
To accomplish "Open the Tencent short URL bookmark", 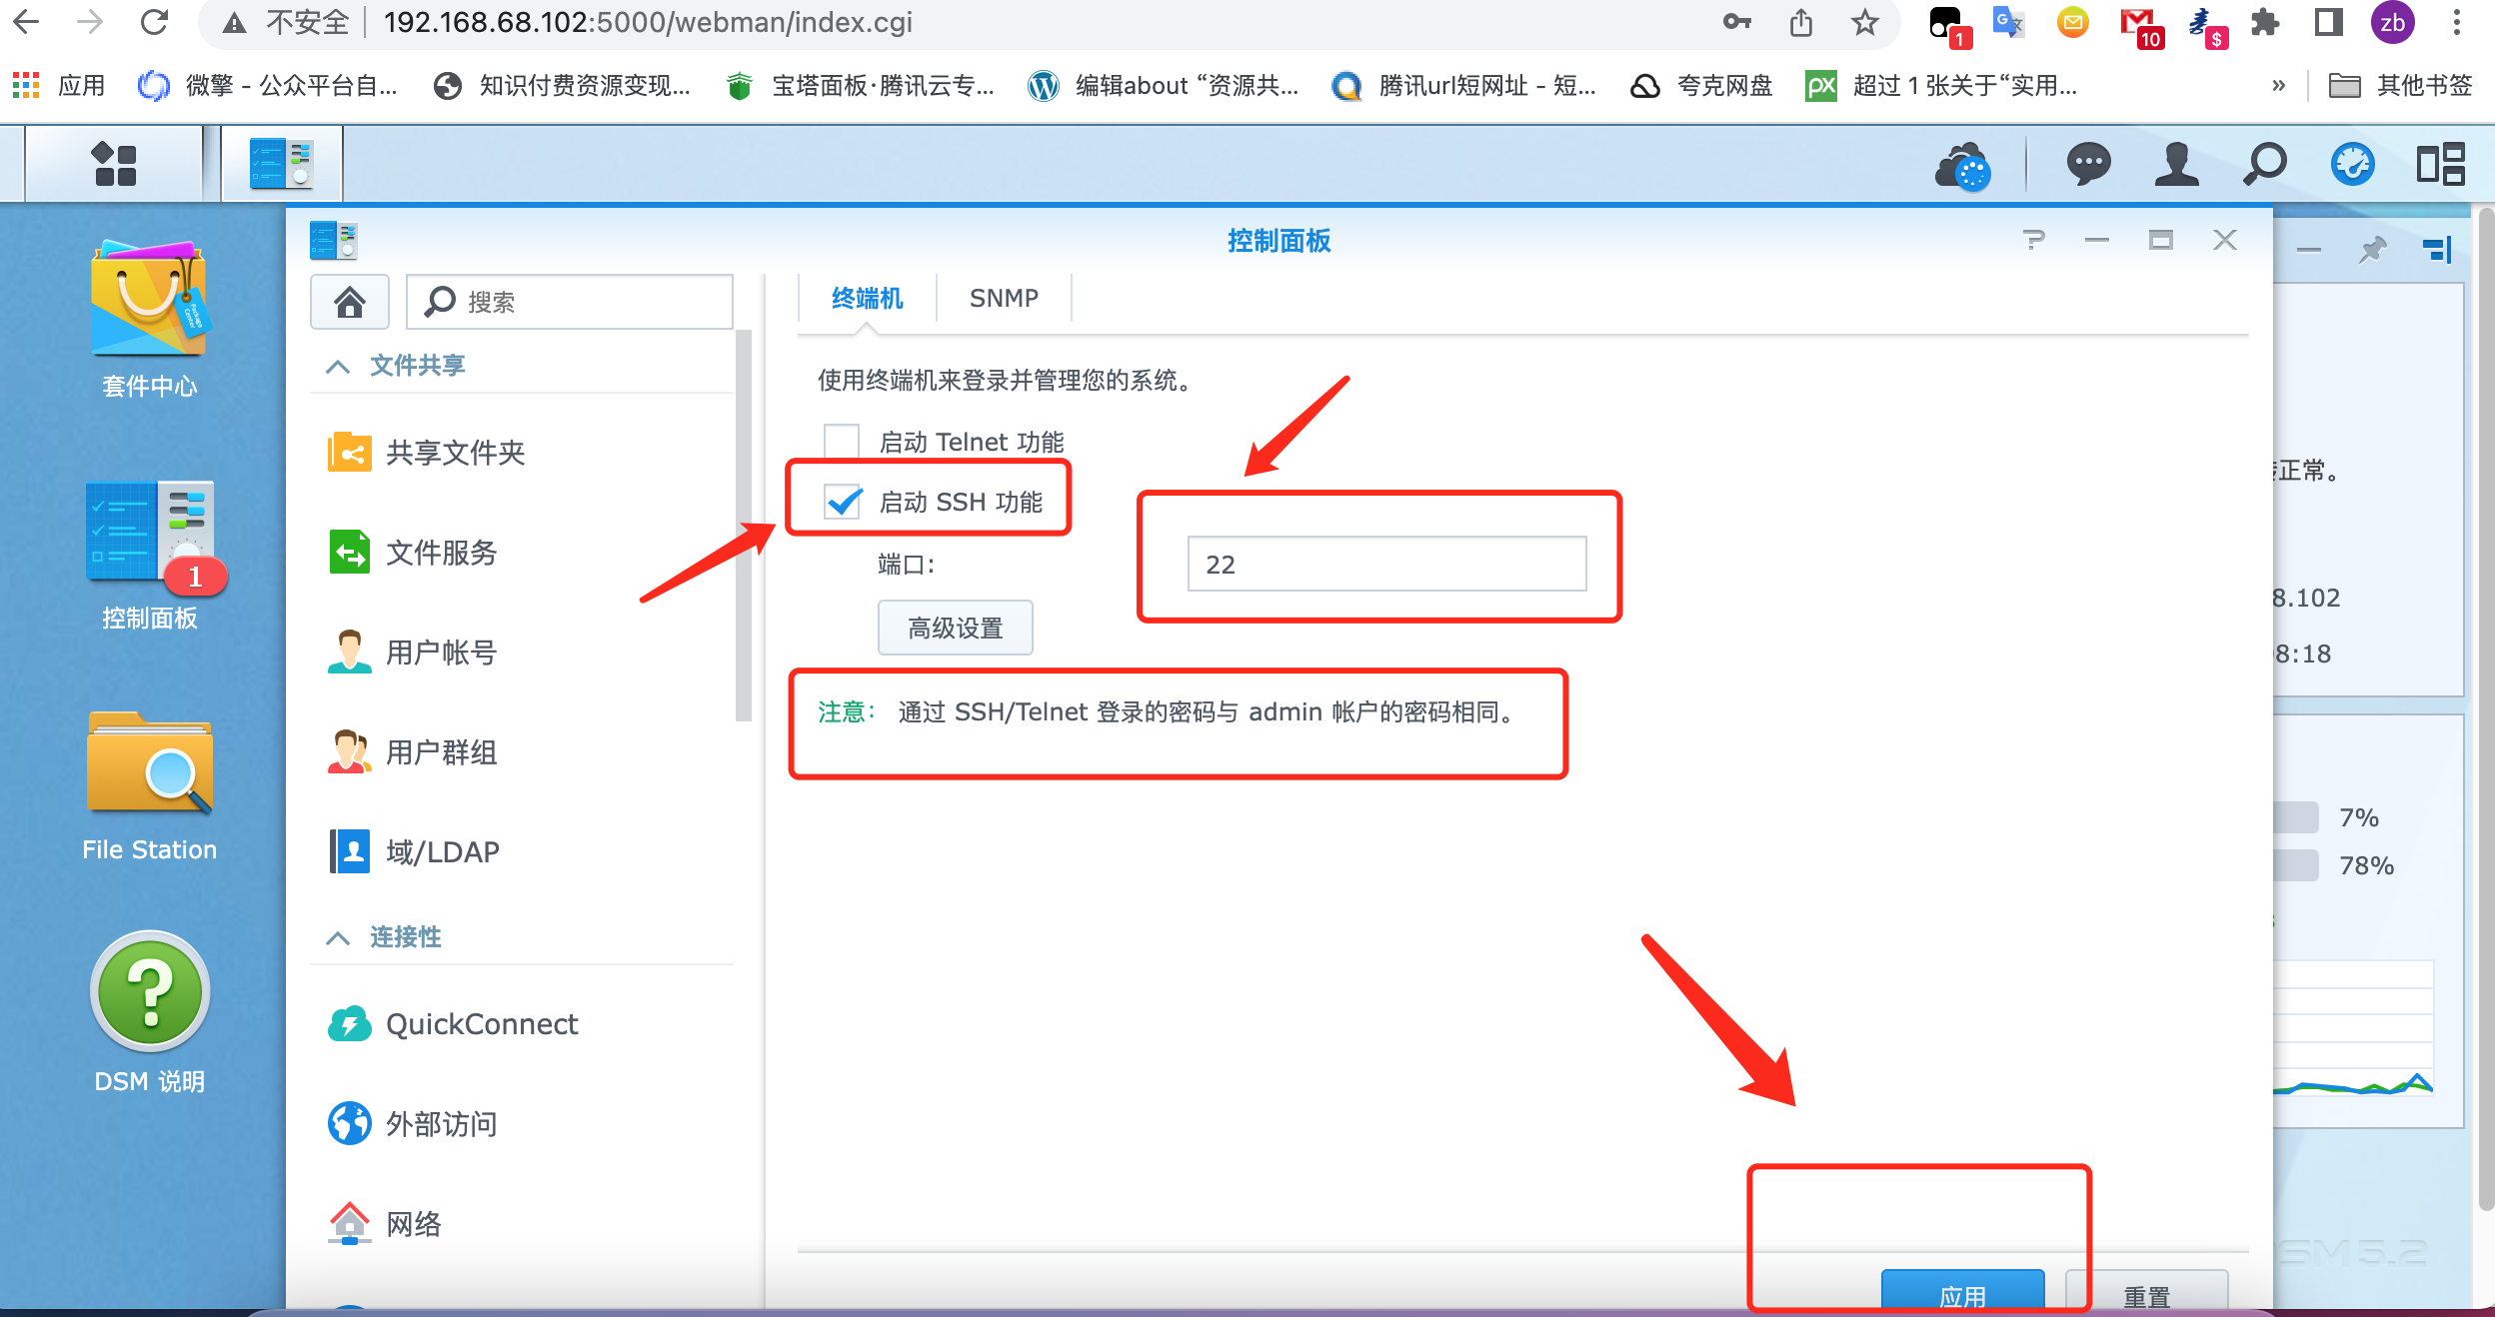I will (1464, 86).
